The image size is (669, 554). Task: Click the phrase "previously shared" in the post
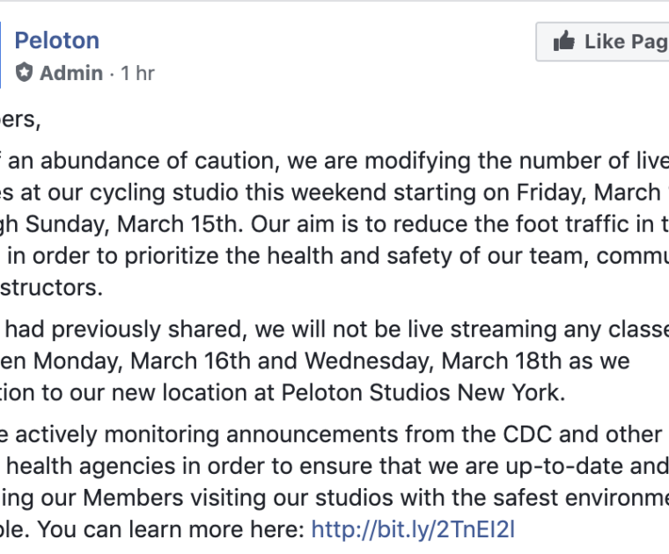coord(121,331)
